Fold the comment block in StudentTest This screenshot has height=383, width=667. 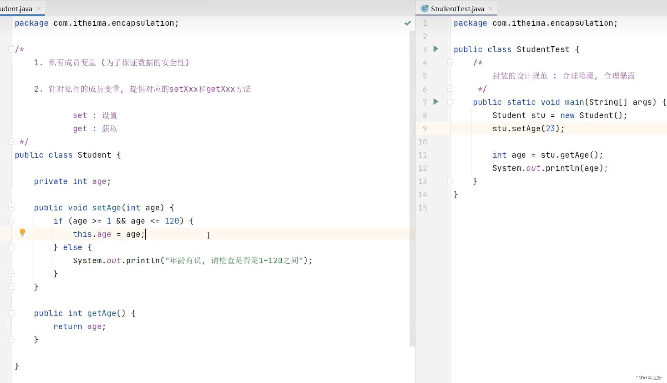(450, 62)
